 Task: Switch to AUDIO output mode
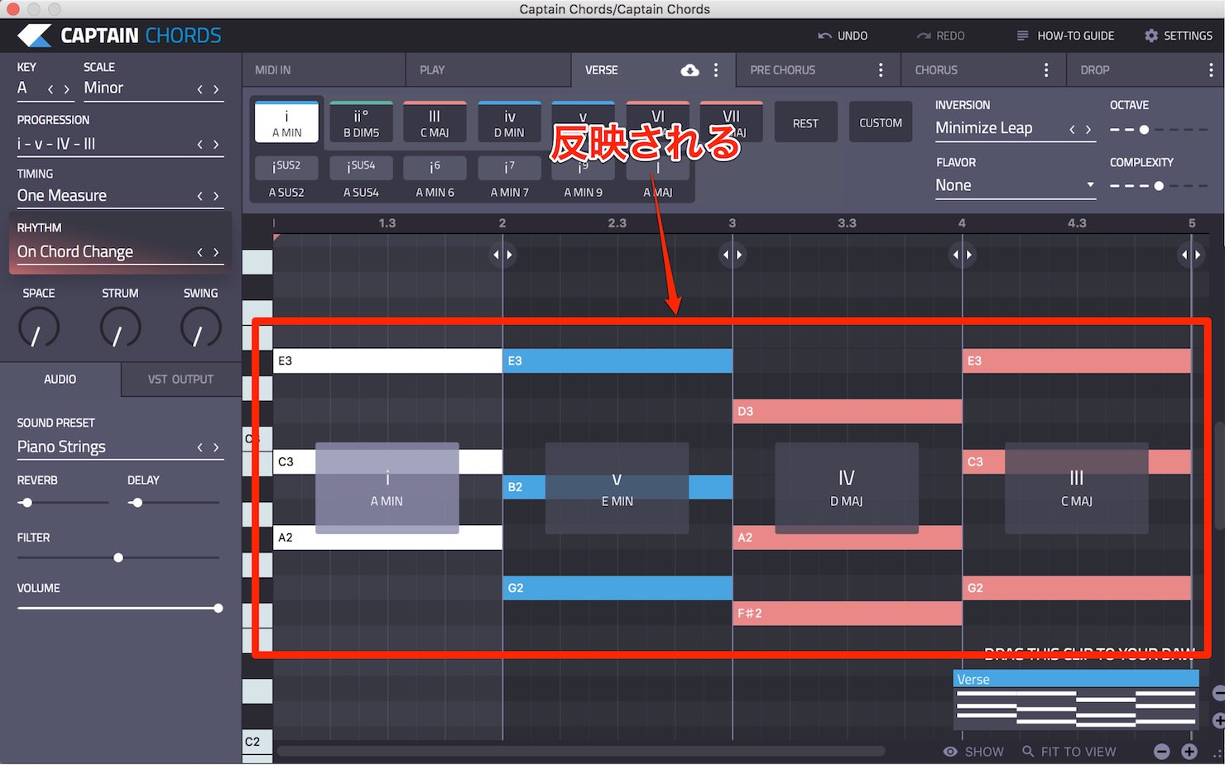tap(60, 380)
